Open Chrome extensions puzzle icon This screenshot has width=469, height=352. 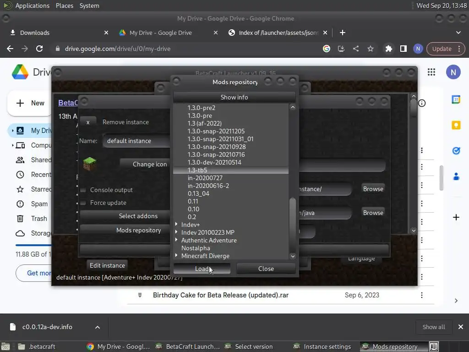coord(388,49)
